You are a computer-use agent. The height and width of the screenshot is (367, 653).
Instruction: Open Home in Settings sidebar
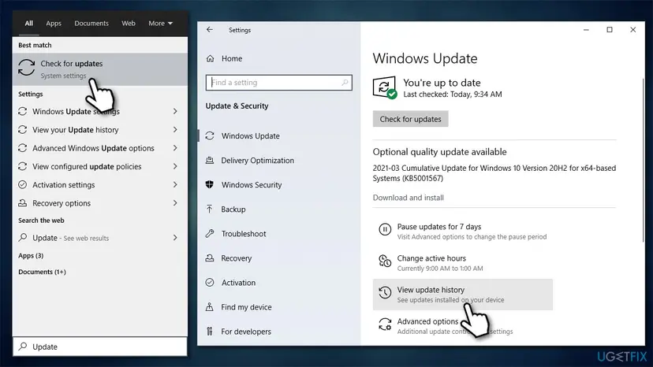pos(279,58)
